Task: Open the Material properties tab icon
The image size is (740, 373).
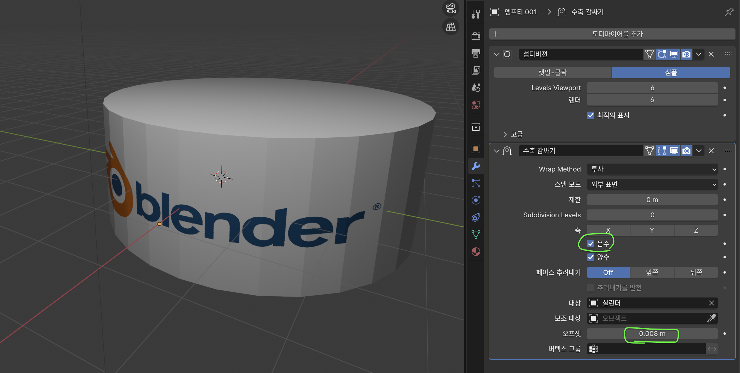Action: coord(476,252)
